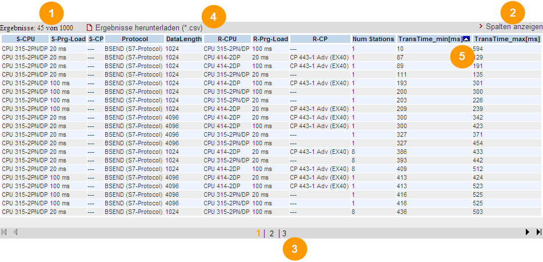Go to previous page arrow

15,232
